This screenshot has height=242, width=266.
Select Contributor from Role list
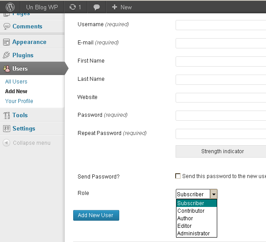coord(191,211)
